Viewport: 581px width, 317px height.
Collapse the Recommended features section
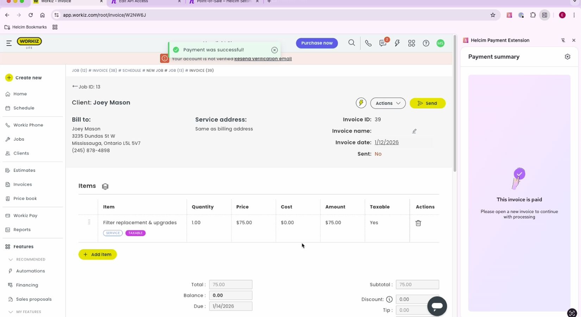pyautogui.click(x=11, y=260)
